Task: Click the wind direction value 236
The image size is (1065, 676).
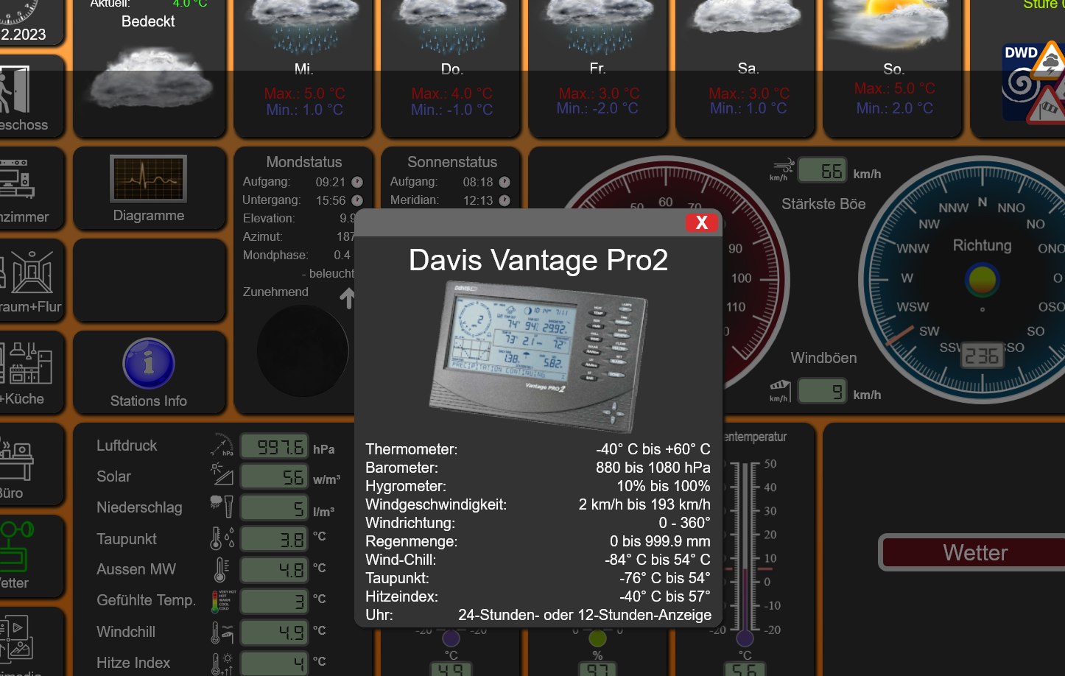Action: point(982,356)
